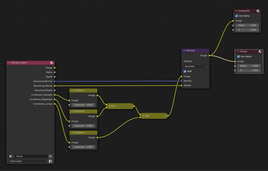Screen dimensions: 268x171
Task: Click the render button beside View Layer
Action: 51,161
